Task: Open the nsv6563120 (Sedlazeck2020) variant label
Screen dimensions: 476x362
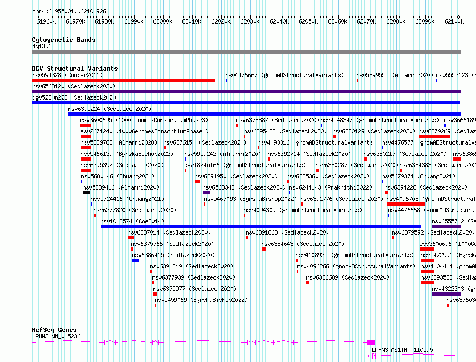Action: 74,86
